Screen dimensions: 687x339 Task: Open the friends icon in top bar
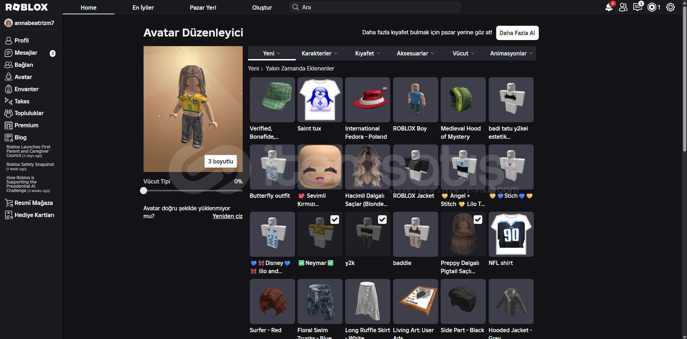coord(623,7)
